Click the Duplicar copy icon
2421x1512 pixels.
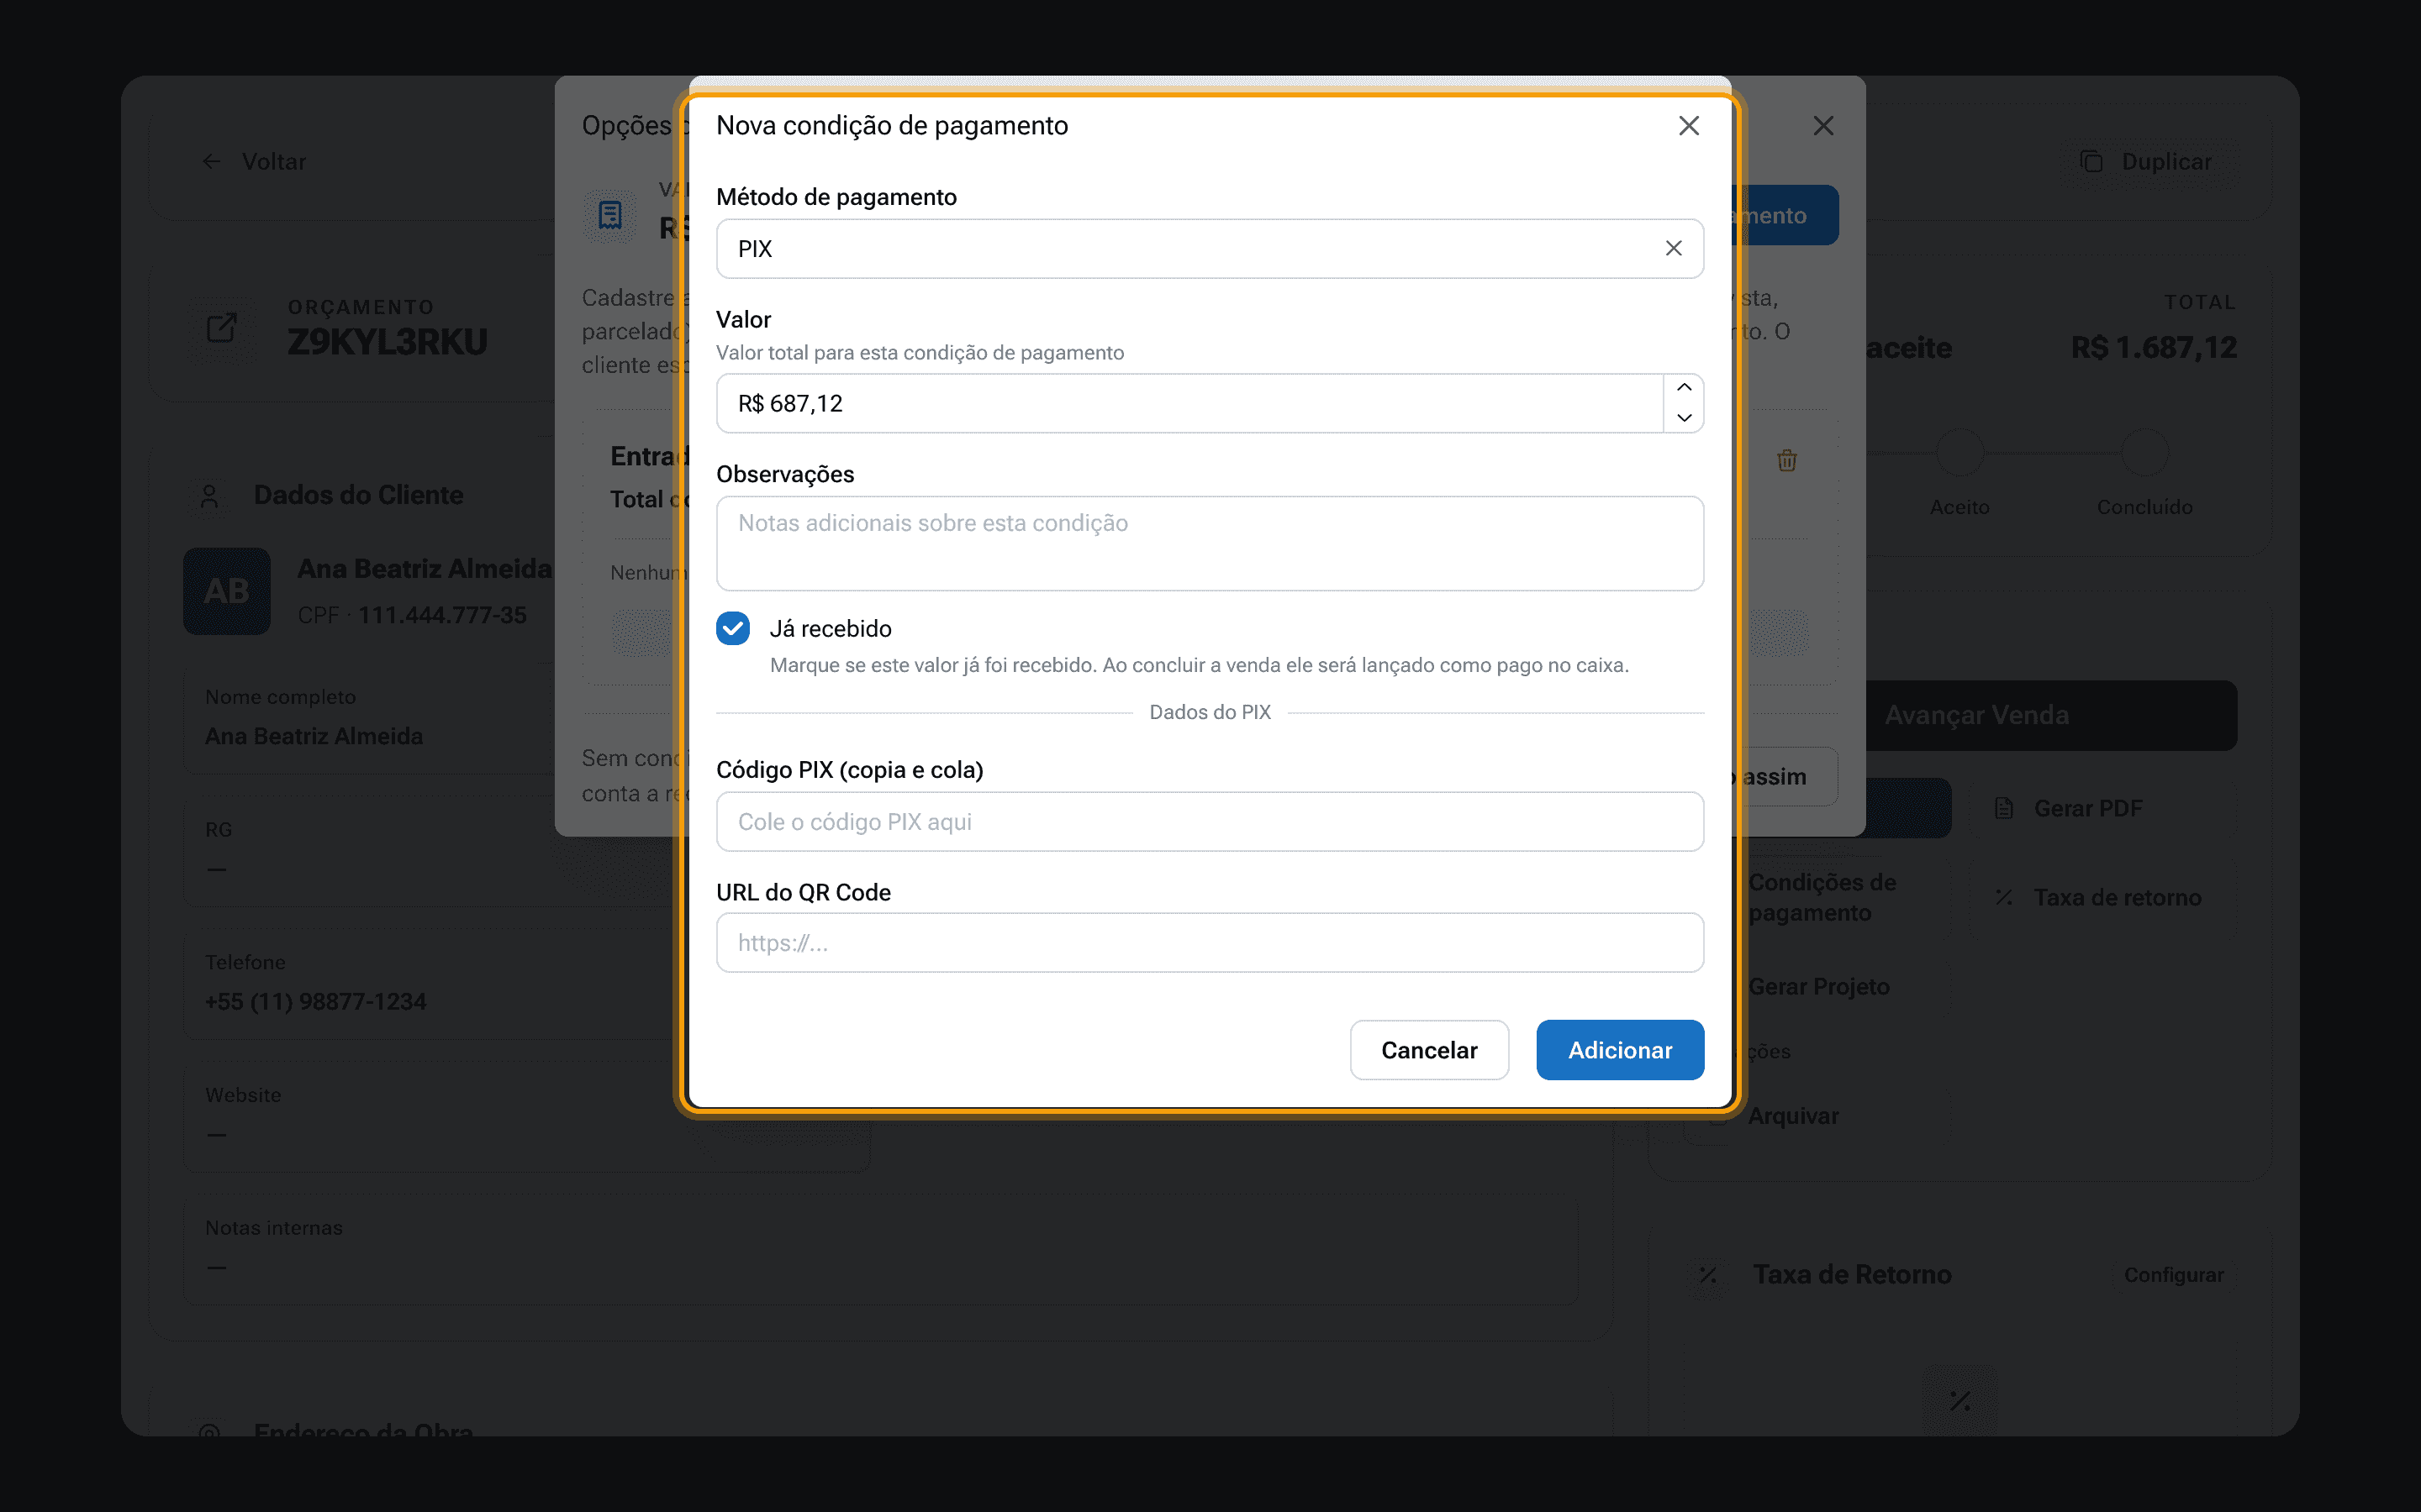pyautogui.click(x=2091, y=162)
